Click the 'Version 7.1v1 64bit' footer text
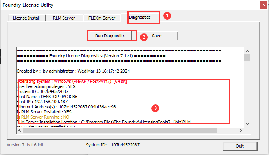Image resolution: width=269 pixels, height=155 pixels. (x=25, y=145)
